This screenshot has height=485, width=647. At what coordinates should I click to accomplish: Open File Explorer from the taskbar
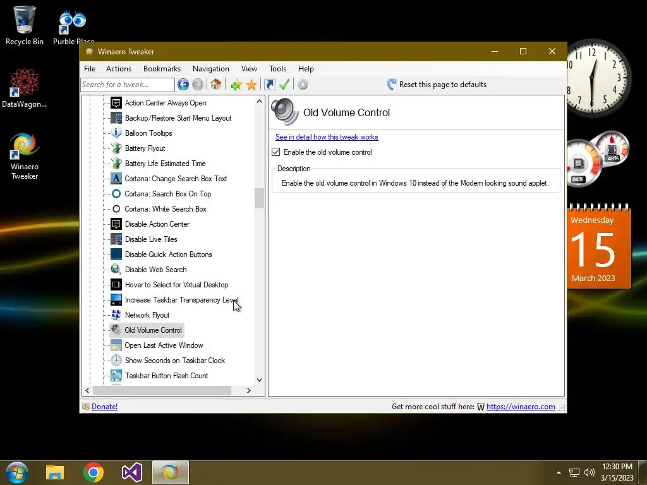coord(55,472)
